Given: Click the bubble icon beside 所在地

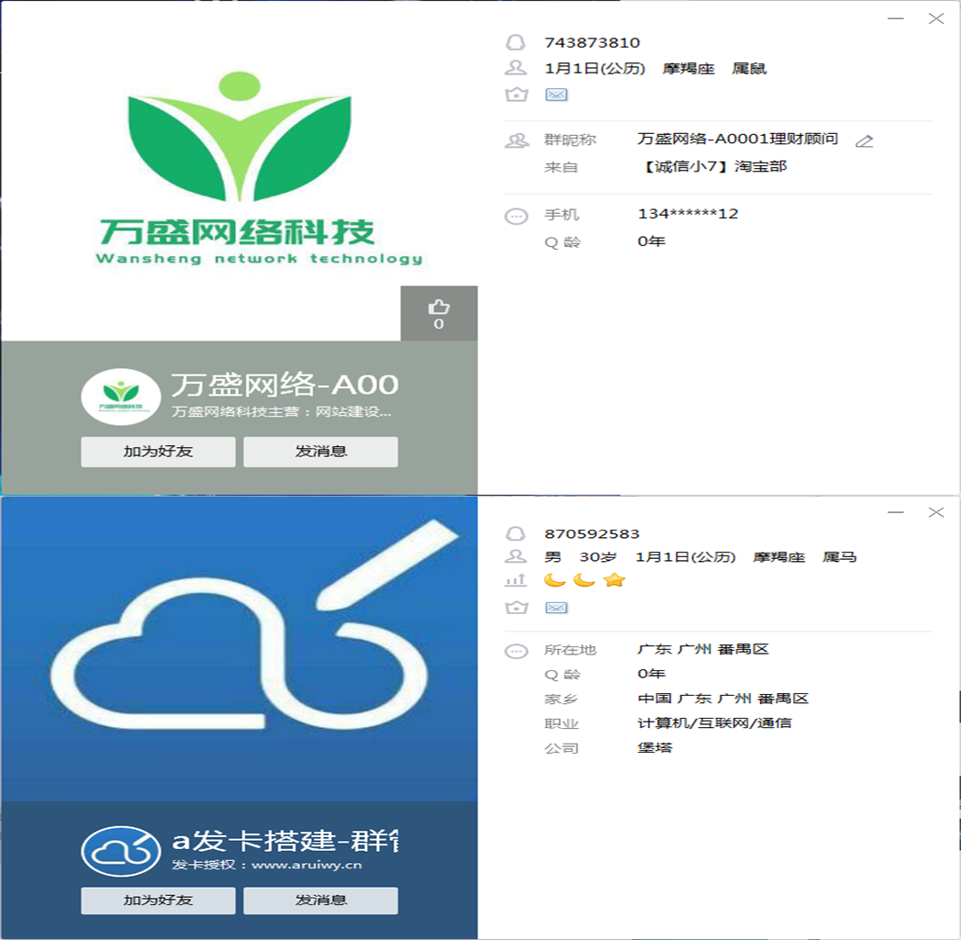Looking at the screenshot, I should pos(516,651).
